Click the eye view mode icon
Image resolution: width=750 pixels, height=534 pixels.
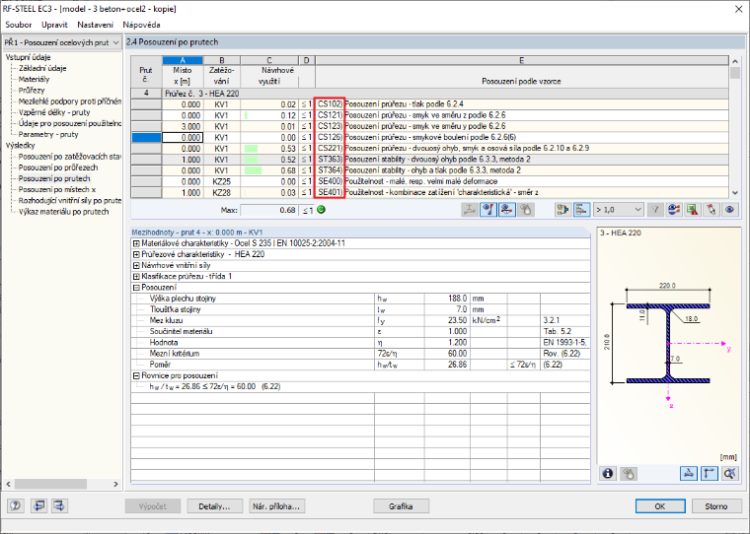(729, 210)
